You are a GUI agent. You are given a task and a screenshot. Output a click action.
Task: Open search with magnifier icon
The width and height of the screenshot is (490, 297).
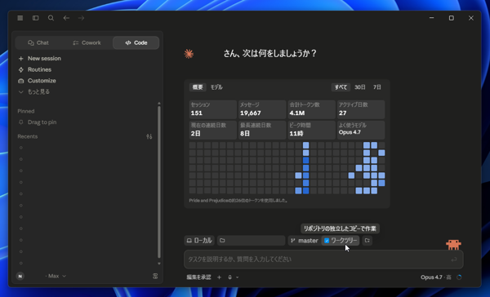51,18
